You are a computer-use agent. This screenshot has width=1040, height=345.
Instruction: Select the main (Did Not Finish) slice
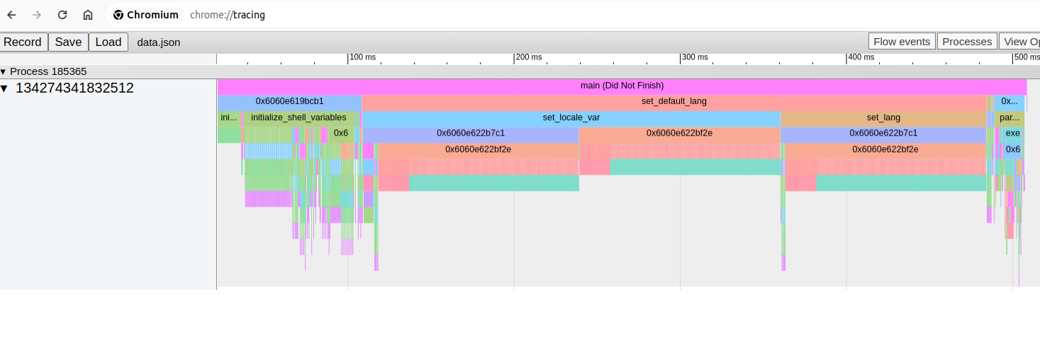621,86
